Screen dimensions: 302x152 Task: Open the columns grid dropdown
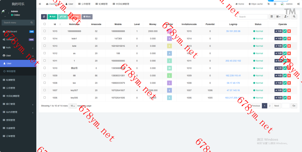click(x=278, y=17)
